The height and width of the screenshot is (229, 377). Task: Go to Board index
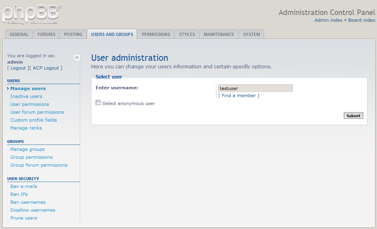(x=362, y=20)
